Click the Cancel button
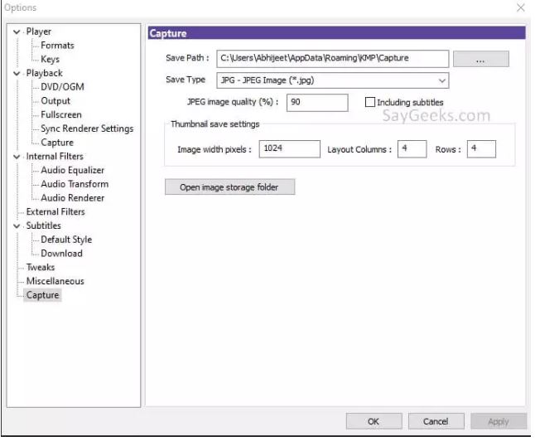The width and height of the screenshot is (535, 441). (x=436, y=422)
